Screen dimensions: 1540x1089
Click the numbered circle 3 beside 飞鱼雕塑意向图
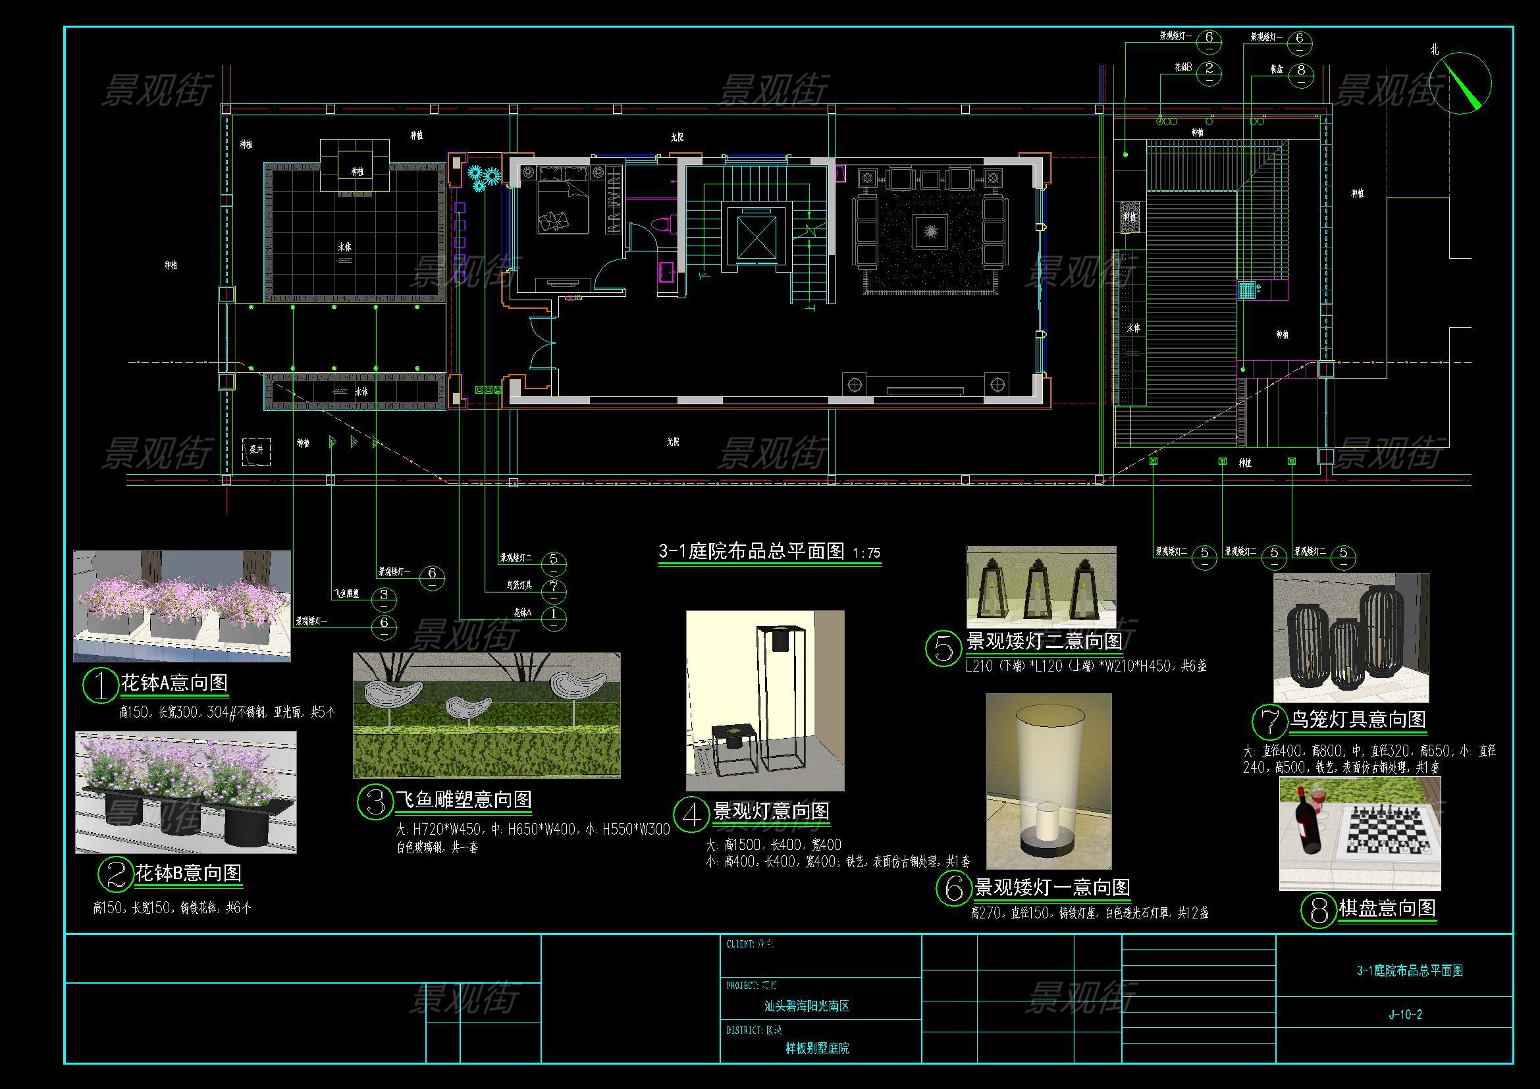374,802
